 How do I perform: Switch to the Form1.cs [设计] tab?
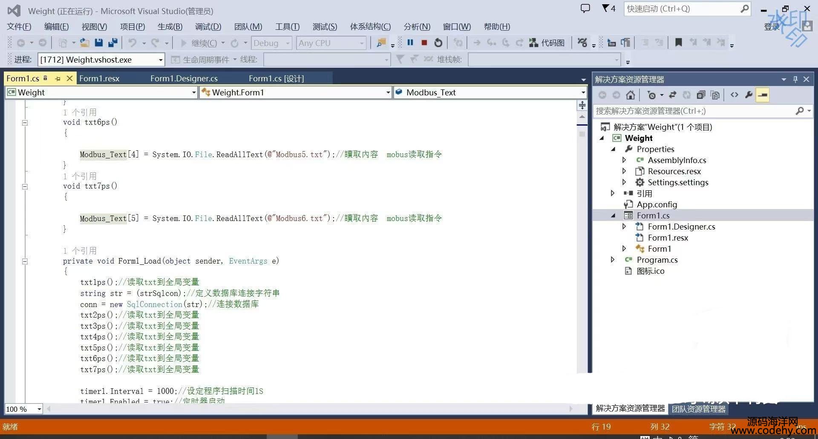[x=277, y=79]
